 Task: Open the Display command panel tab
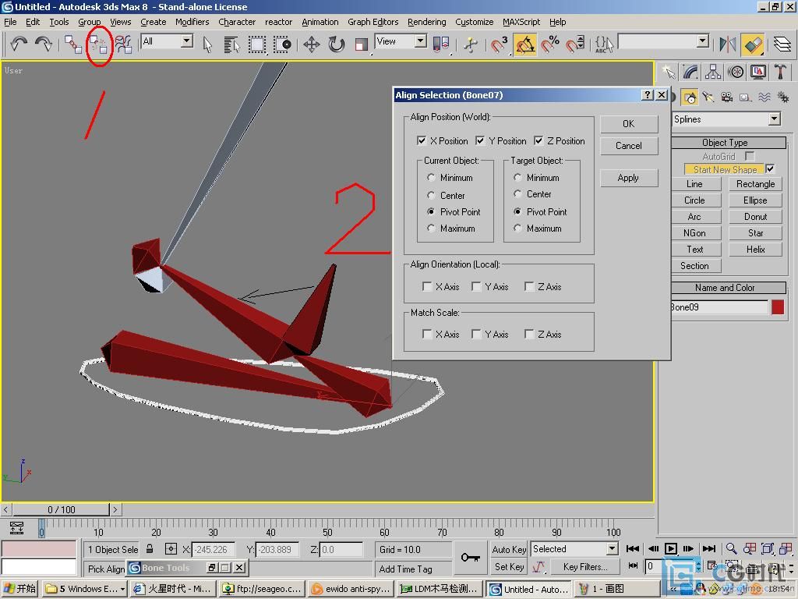click(x=757, y=72)
